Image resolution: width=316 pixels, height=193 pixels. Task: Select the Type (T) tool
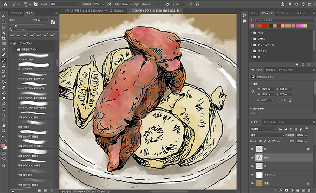(4, 109)
